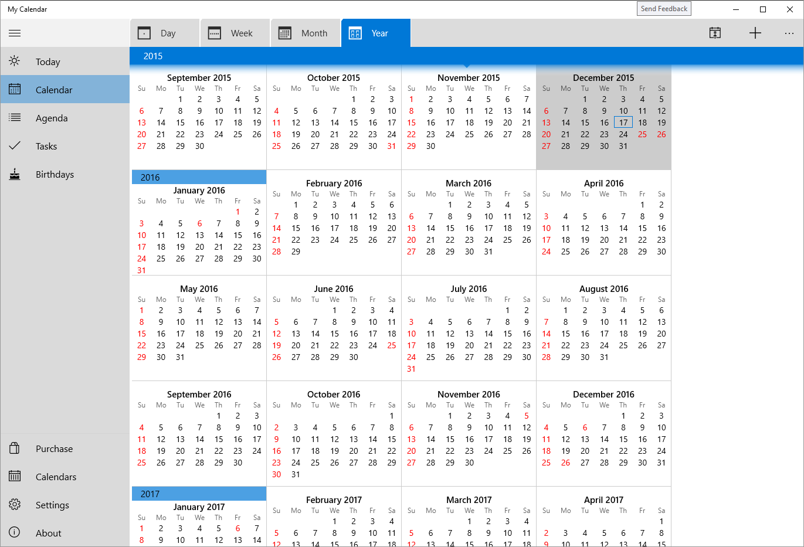
Task: Click the Send Feedback button
Action: [664, 8]
